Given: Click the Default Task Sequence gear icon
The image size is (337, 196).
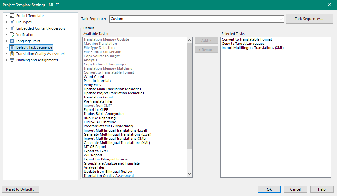Looking at the screenshot, I should pyautogui.click(x=11, y=47).
